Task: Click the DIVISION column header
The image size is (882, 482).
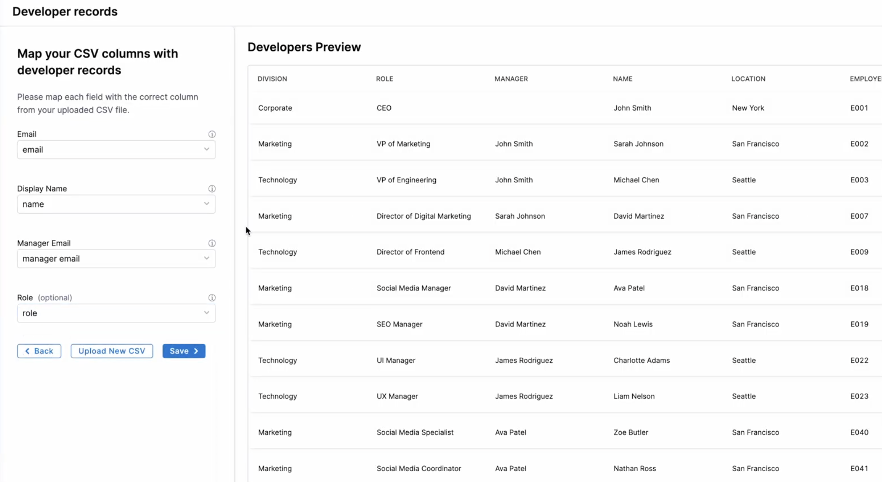Action: coord(272,79)
